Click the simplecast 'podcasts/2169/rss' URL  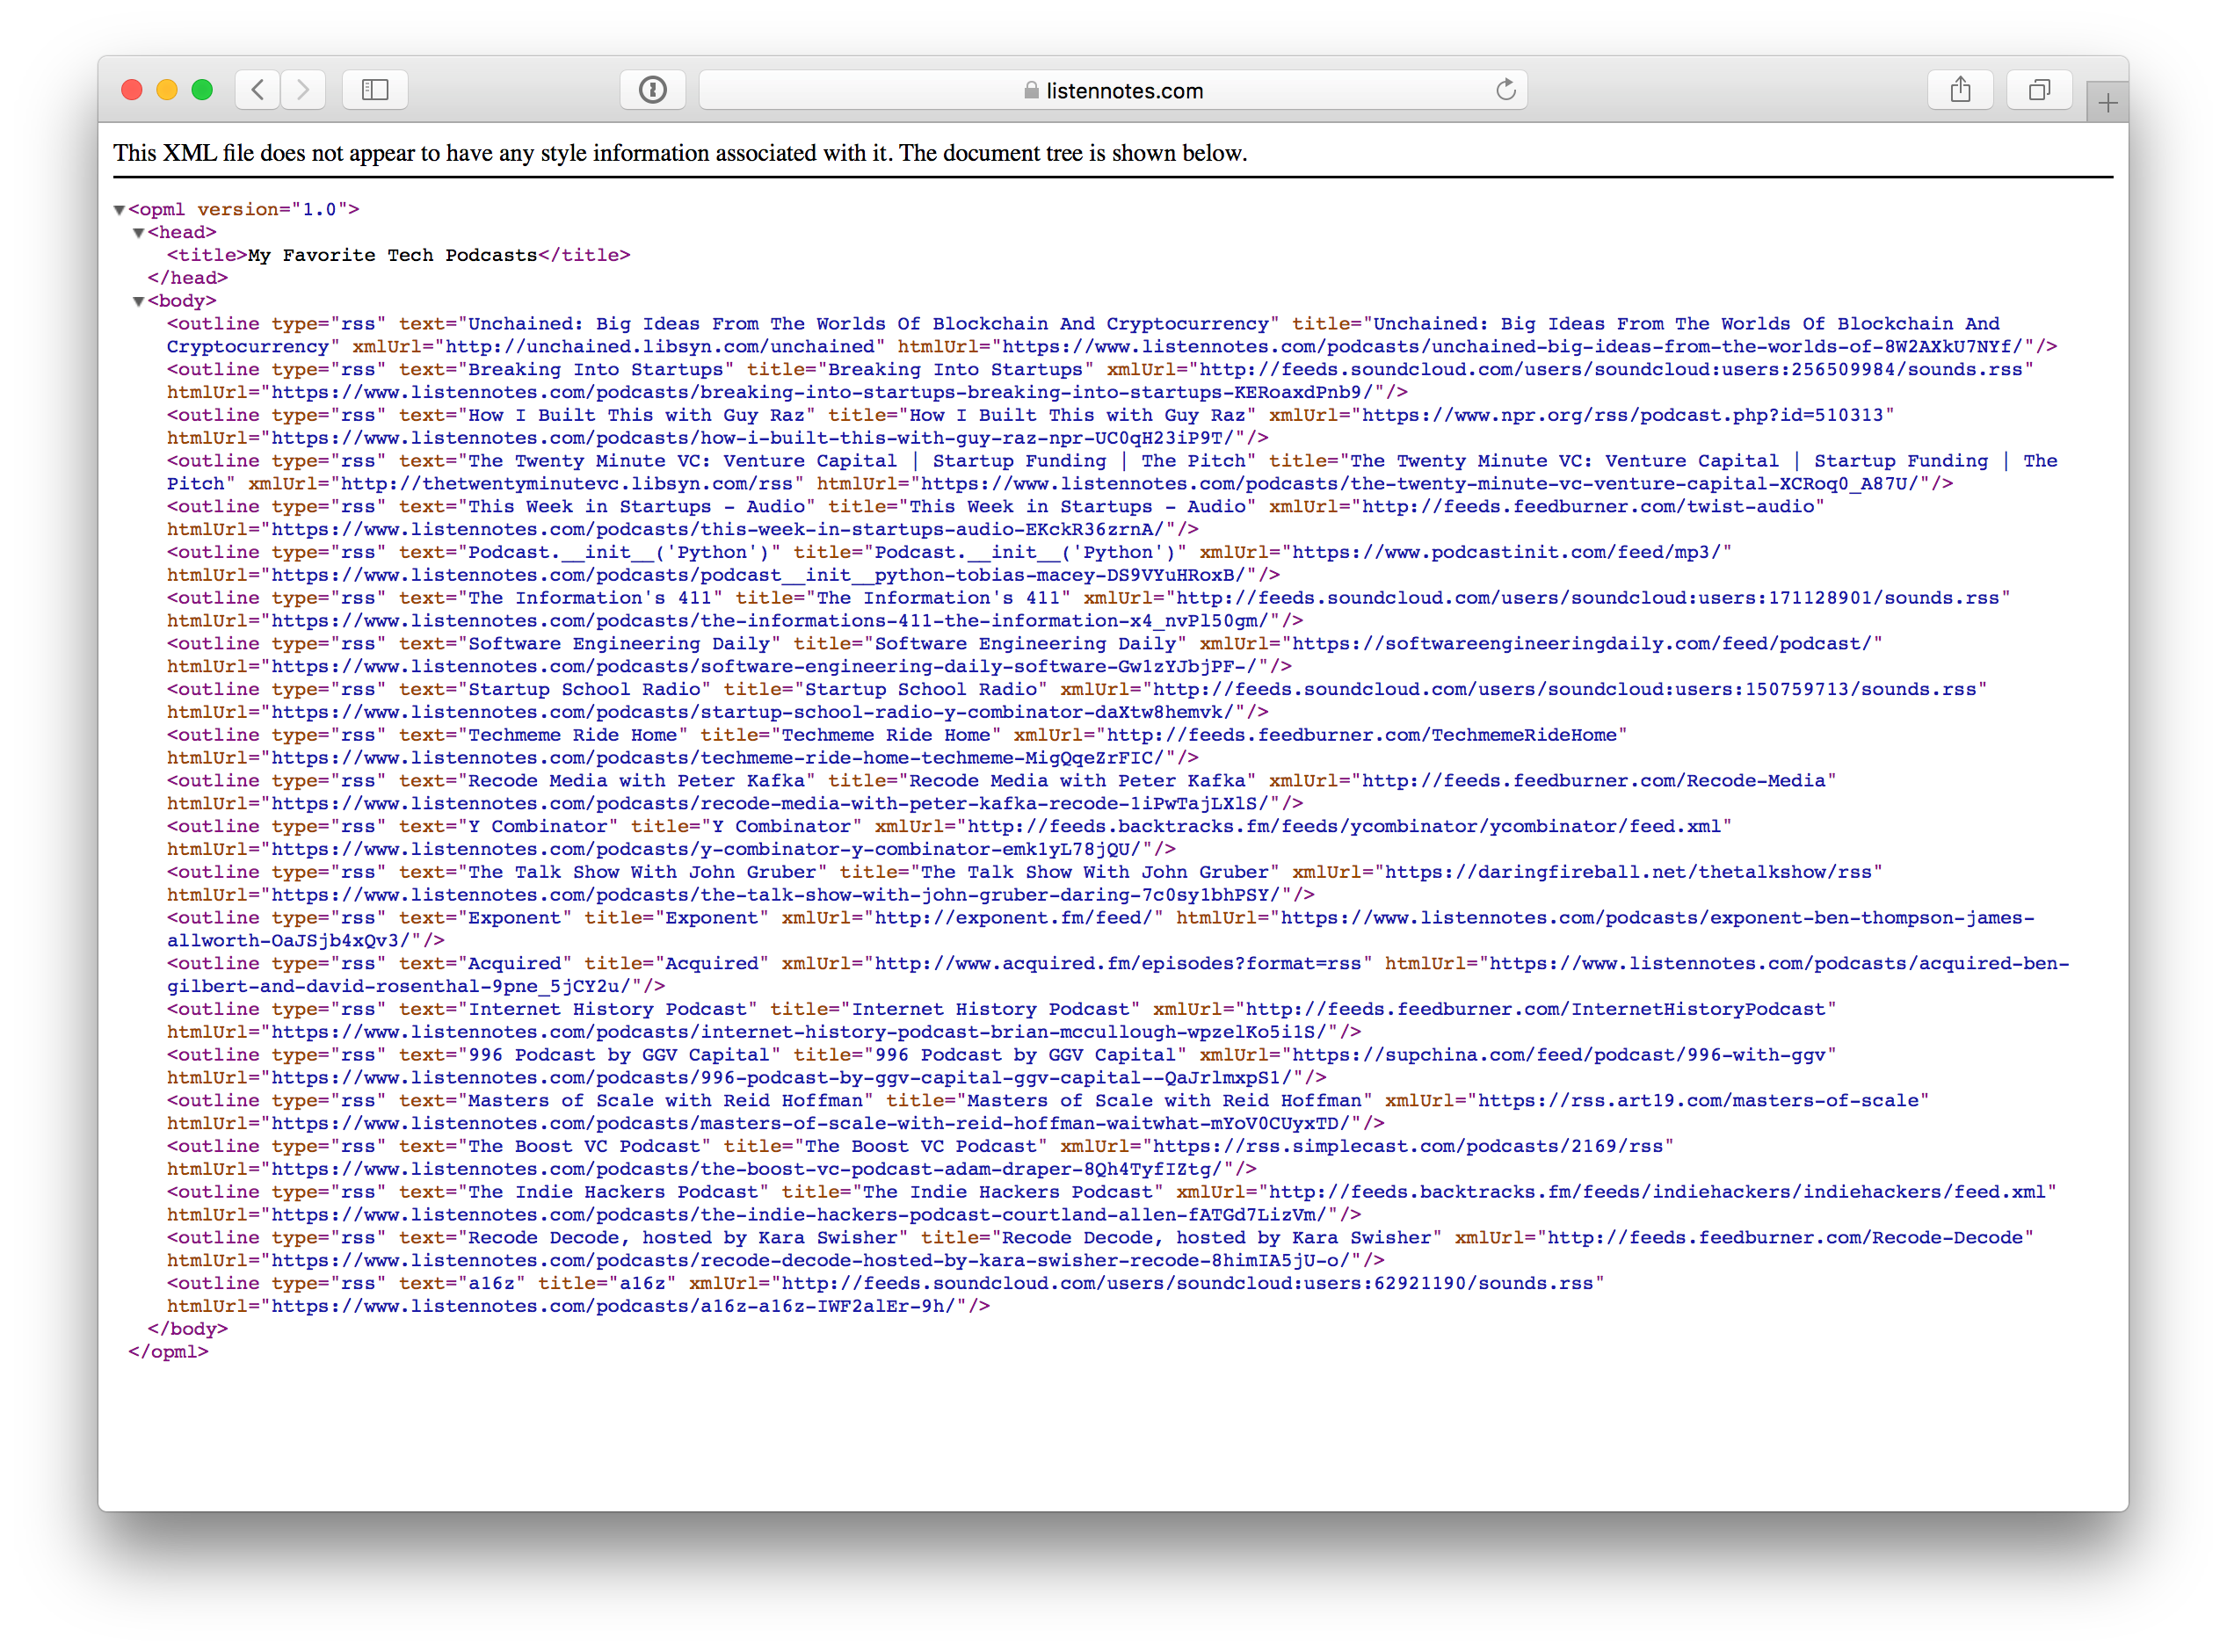click(x=1408, y=1146)
